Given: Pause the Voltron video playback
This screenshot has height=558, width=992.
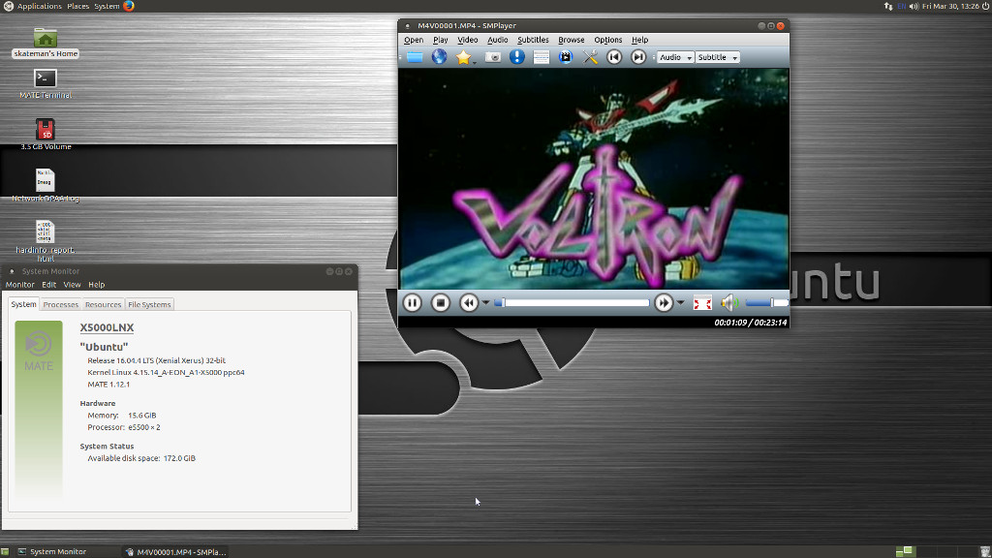Looking at the screenshot, I should coord(412,303).
